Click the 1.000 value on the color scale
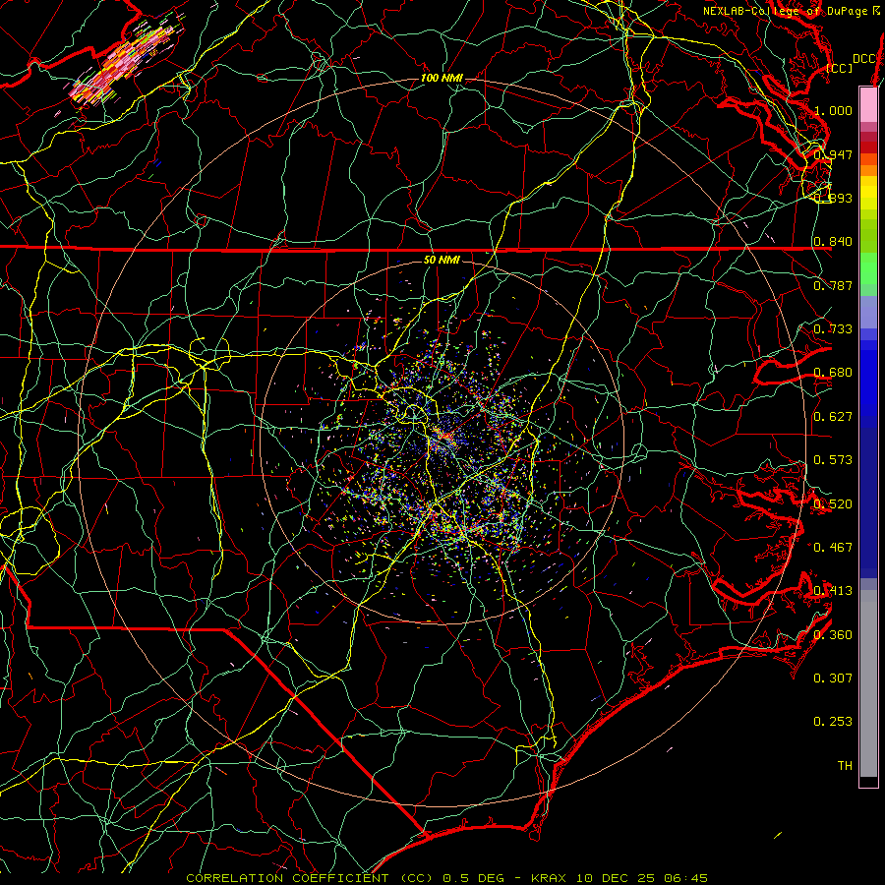 (833, 110)
